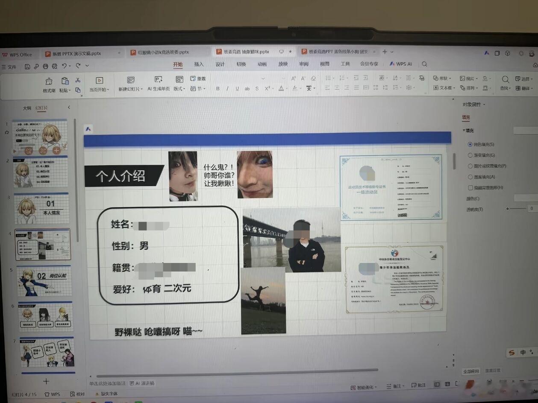Adjust the 透明度(T) slider handle
This screenshot has width=538, height=403.
point(508,209)
